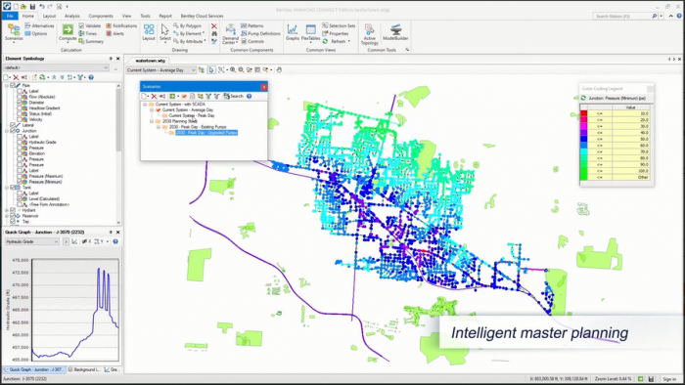
Task: Open Demand Center in the ribbon
Action: coord(230,34)
